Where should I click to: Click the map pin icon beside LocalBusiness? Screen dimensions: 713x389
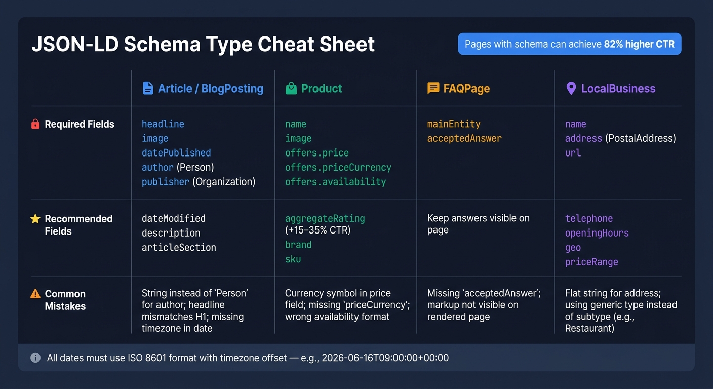pos(571,88)
